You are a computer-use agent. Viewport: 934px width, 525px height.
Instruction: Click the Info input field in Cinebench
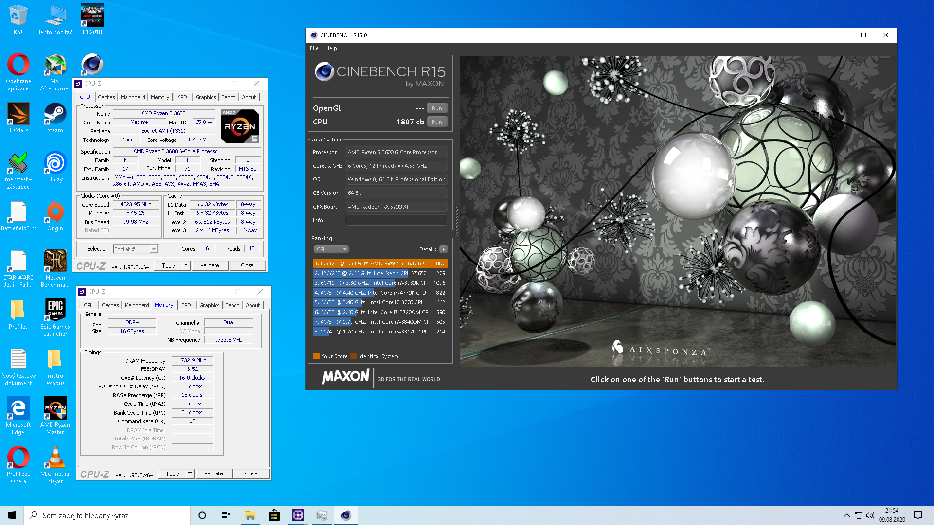[396, 220]
